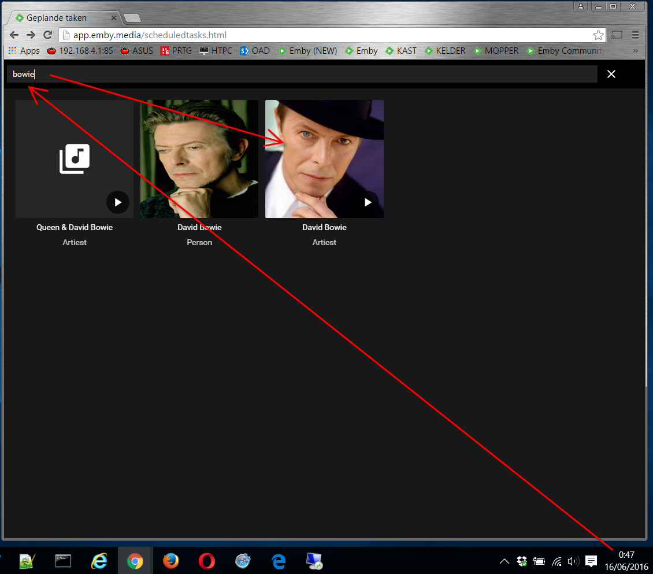Open the command prompt taskbar icon
653x574 pixels.
coord(64,561)
